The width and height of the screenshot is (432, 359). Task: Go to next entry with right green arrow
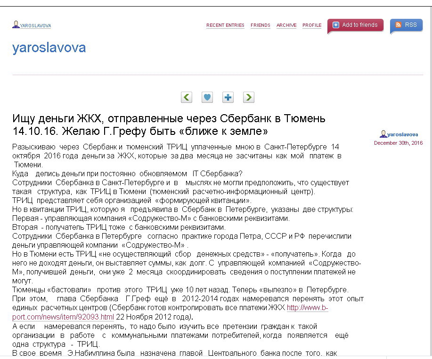(249, 97)
